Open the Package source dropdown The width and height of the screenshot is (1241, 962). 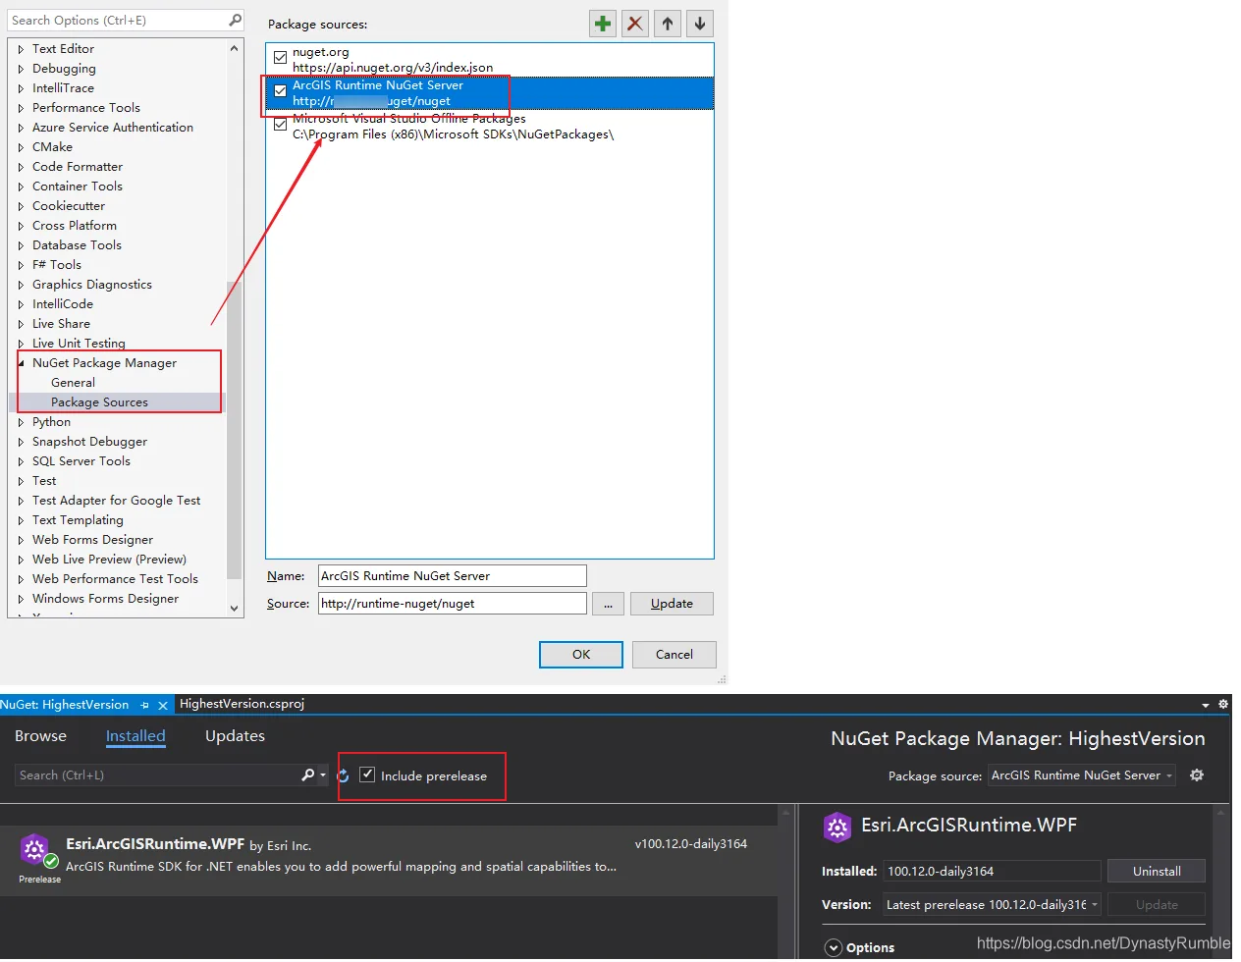pyautogui.click(x=1082, y=775)
